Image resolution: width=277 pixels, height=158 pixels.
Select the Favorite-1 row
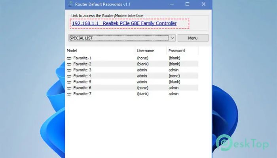tap(132, 58)
